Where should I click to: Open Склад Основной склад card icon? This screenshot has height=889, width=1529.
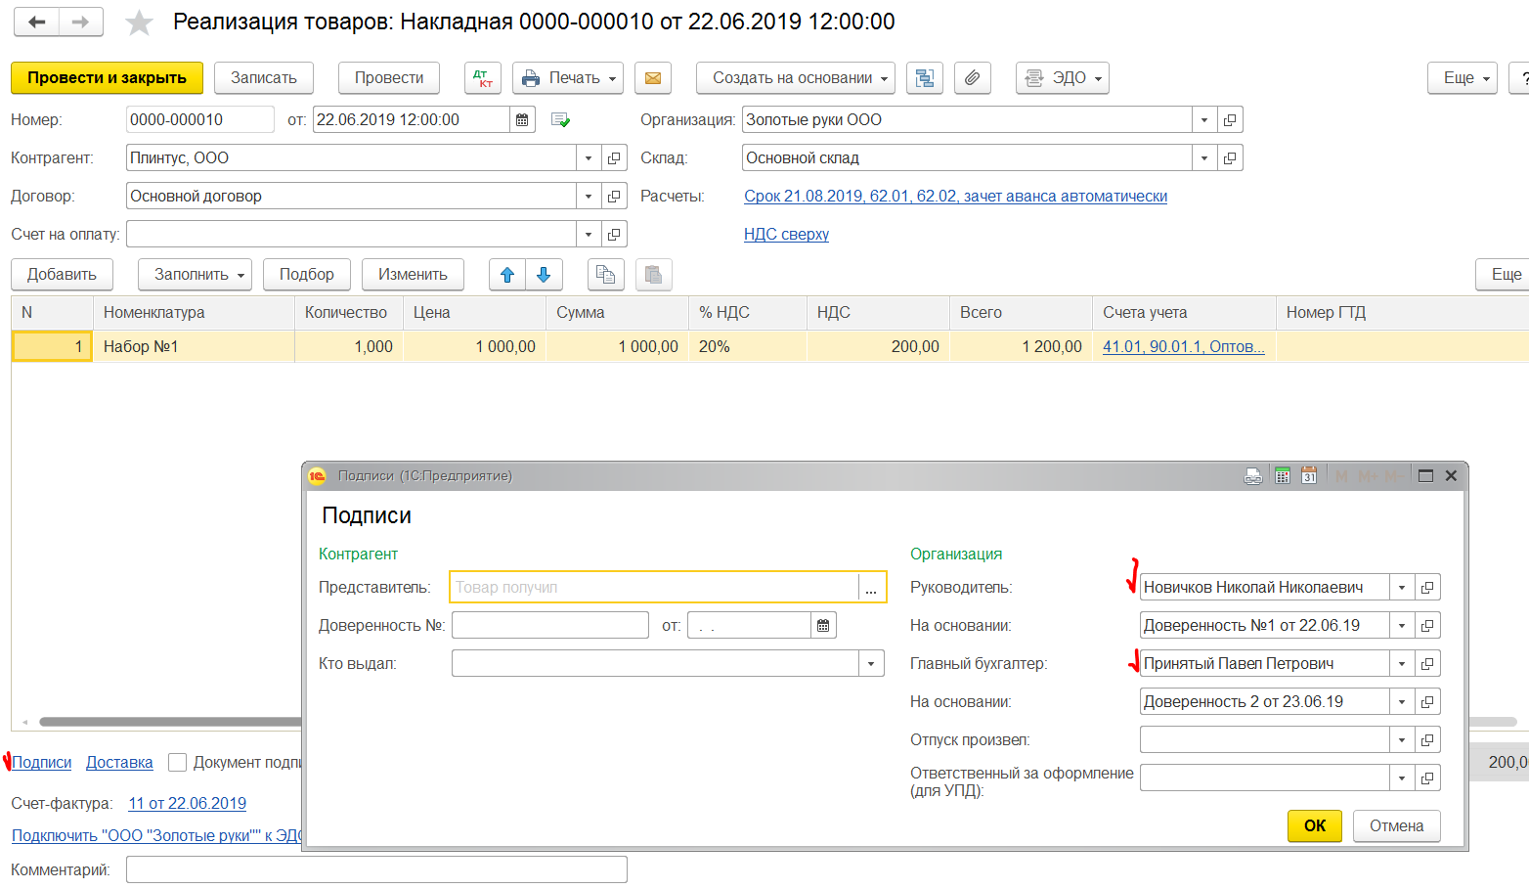(1230, 157)
